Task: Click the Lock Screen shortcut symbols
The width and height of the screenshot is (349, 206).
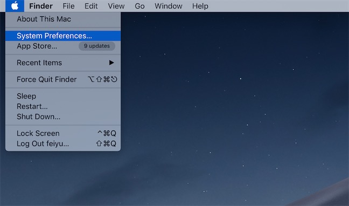Action: pos(107,133)
